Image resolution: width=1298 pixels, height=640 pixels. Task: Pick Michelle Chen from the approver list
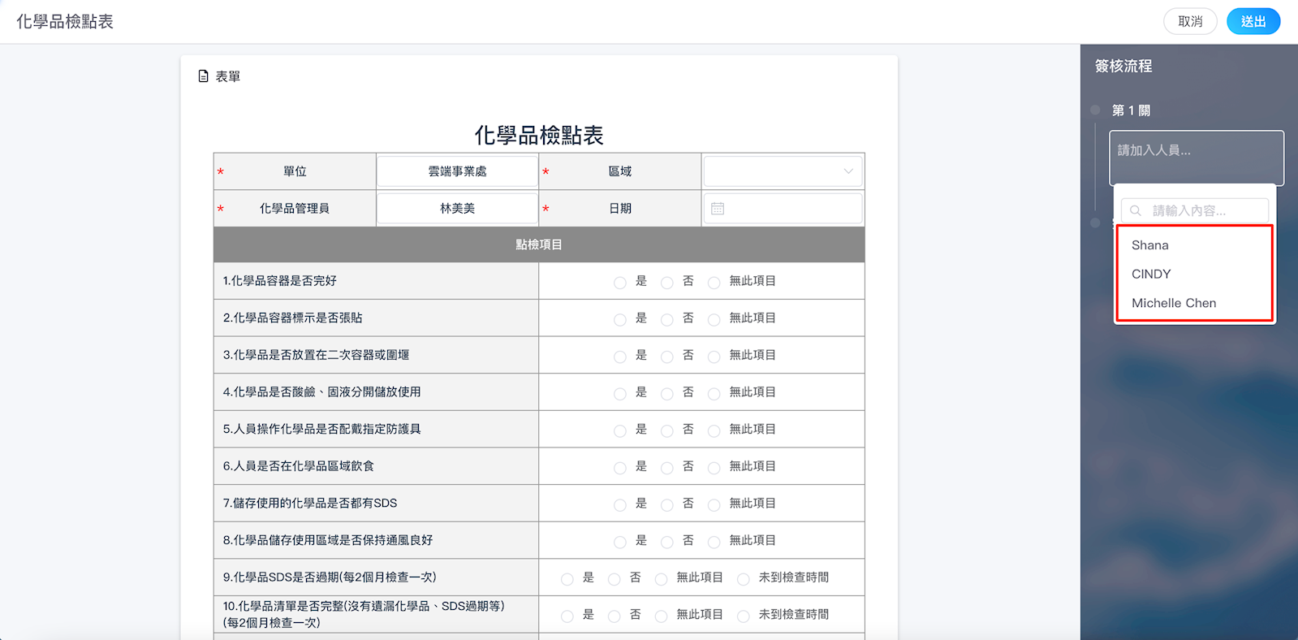(x=1174, y=303)
